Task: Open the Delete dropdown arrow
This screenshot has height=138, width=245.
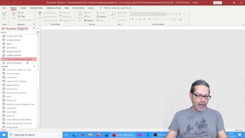Action: point(95,21)
